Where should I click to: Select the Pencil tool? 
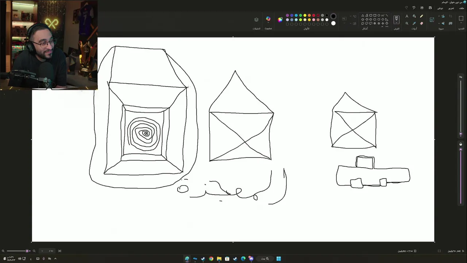point(421,16)
